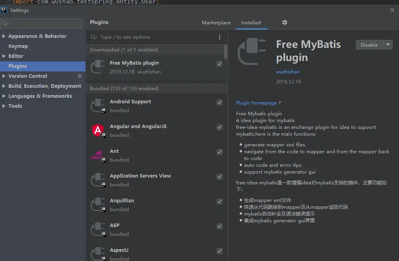This screenshot has width=399, height=261.
Task: Expand the Editor settings node
Action: [x=4, y=56]
